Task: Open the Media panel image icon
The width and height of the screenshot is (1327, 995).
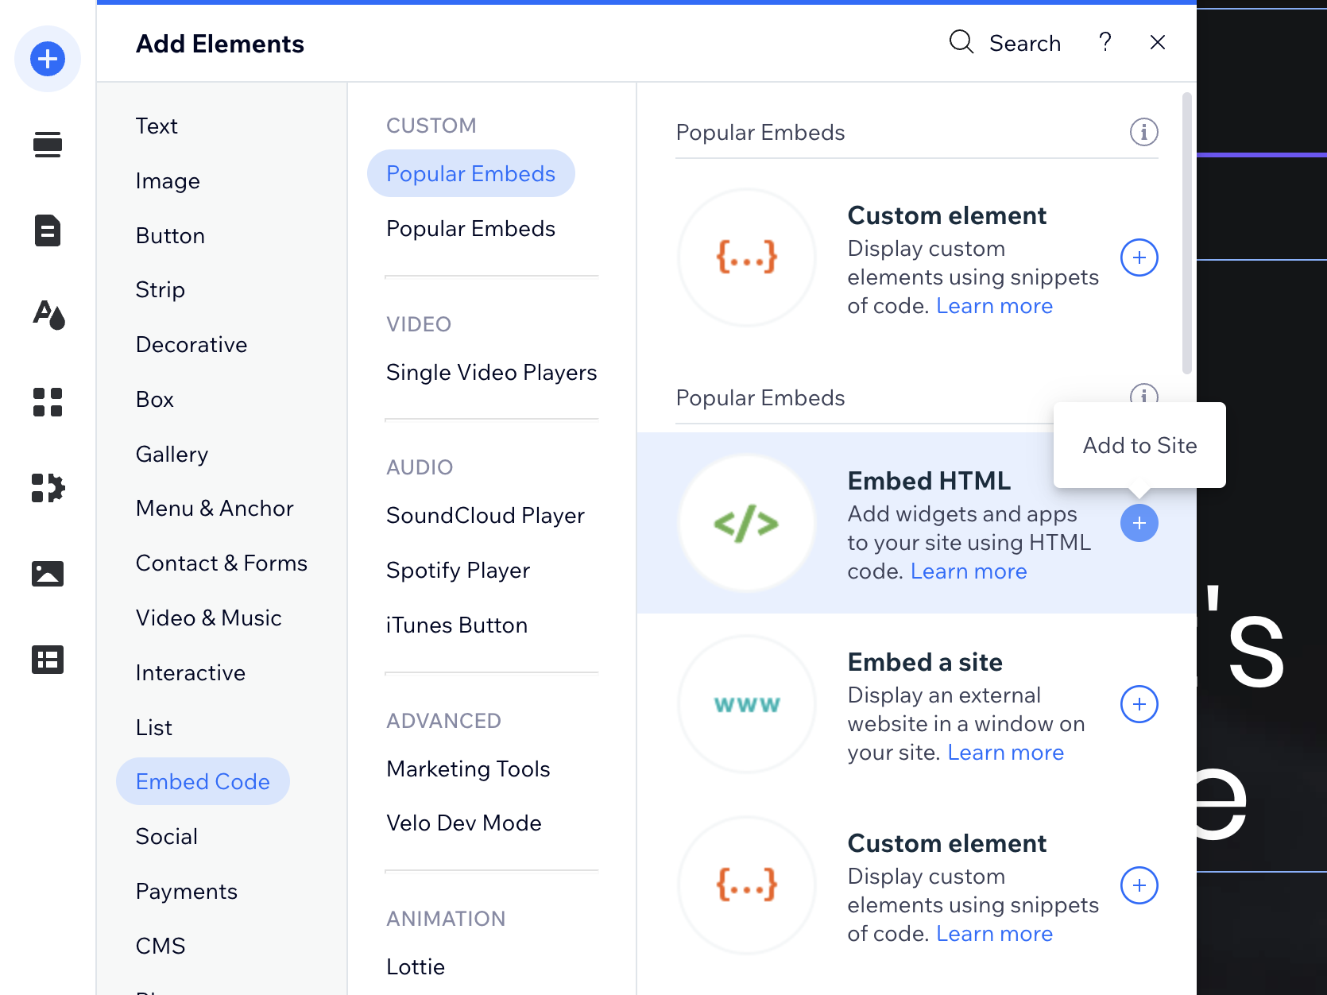Action: (47, 574)
